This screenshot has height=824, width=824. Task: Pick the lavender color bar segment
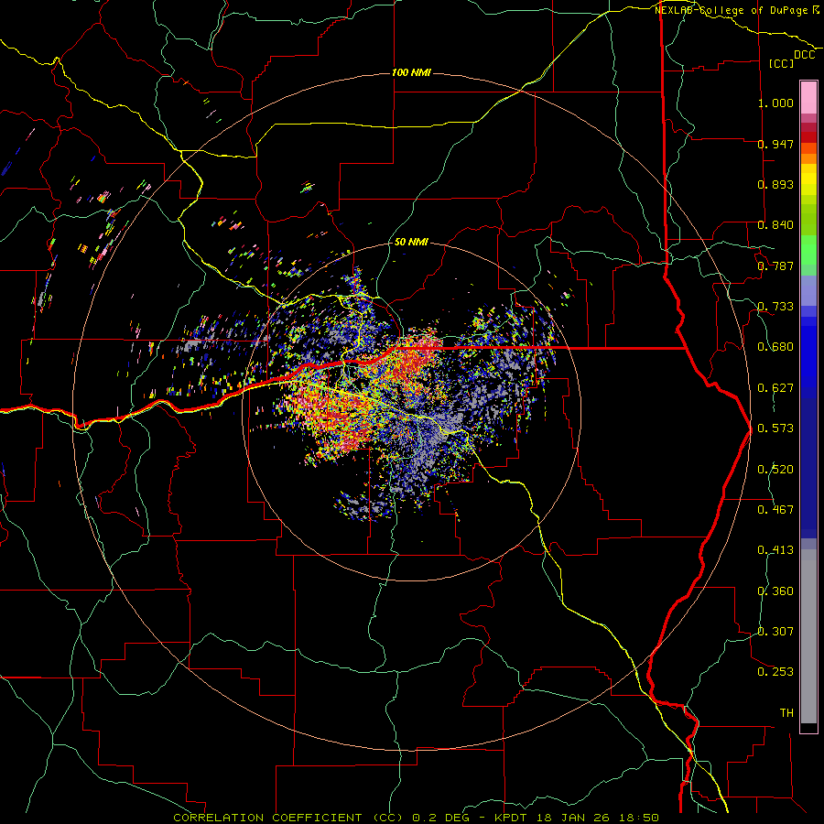click(x=808, y=290)
